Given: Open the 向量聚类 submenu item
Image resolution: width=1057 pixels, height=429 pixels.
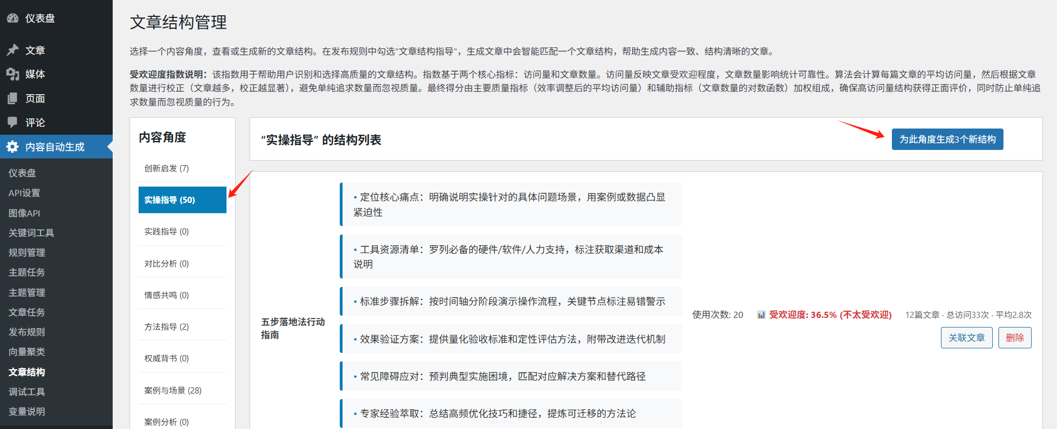Looking at the screenshot, I should tap(26, 352).
